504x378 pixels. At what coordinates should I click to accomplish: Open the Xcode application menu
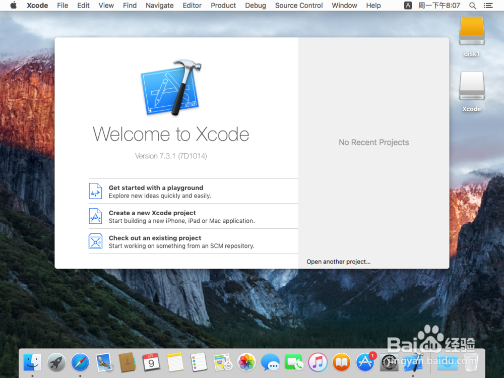click(x=37, y=6)
